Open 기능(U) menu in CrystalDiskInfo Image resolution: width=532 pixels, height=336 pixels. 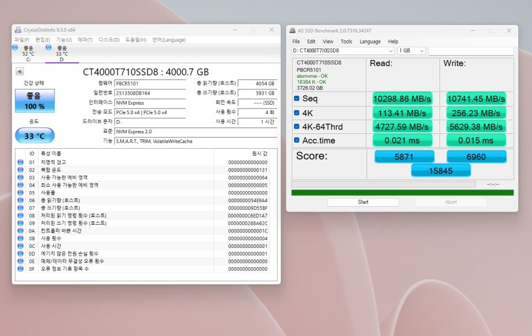(x=64, y=40)
